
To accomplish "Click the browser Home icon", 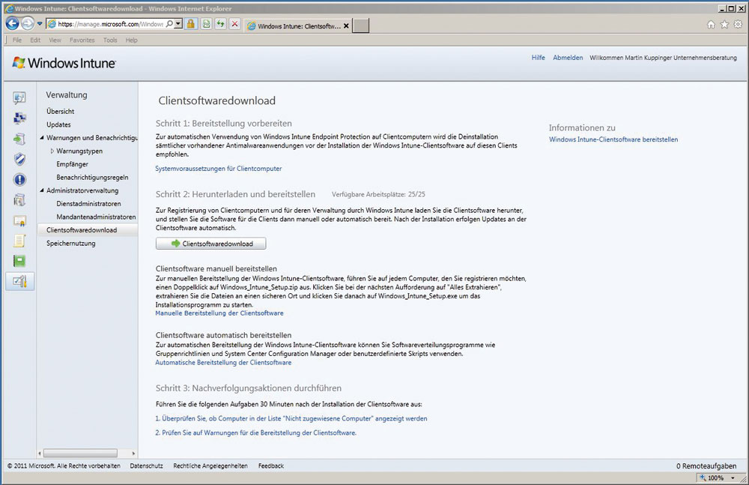I will (711, 25).
